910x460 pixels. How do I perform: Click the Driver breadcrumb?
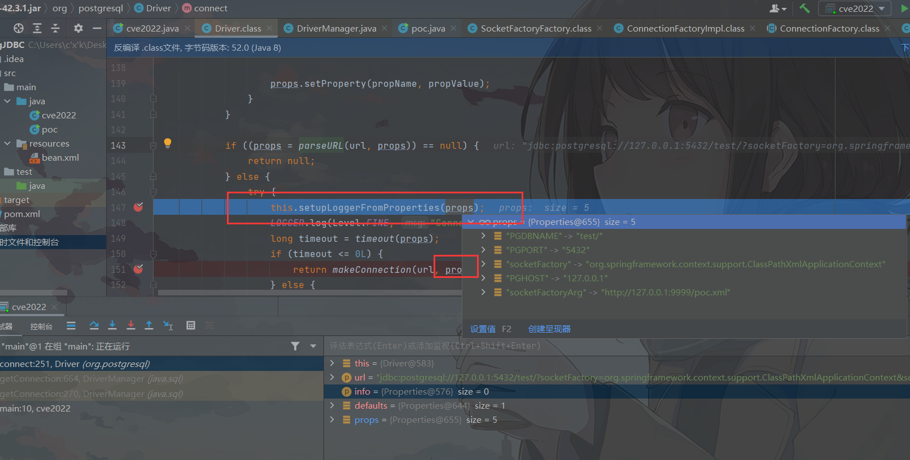152,8
